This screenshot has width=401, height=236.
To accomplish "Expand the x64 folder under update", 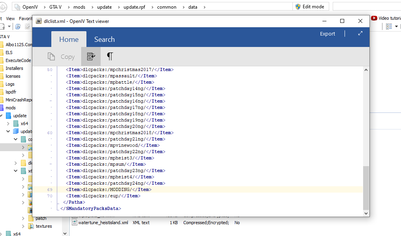I will point(8,124).
